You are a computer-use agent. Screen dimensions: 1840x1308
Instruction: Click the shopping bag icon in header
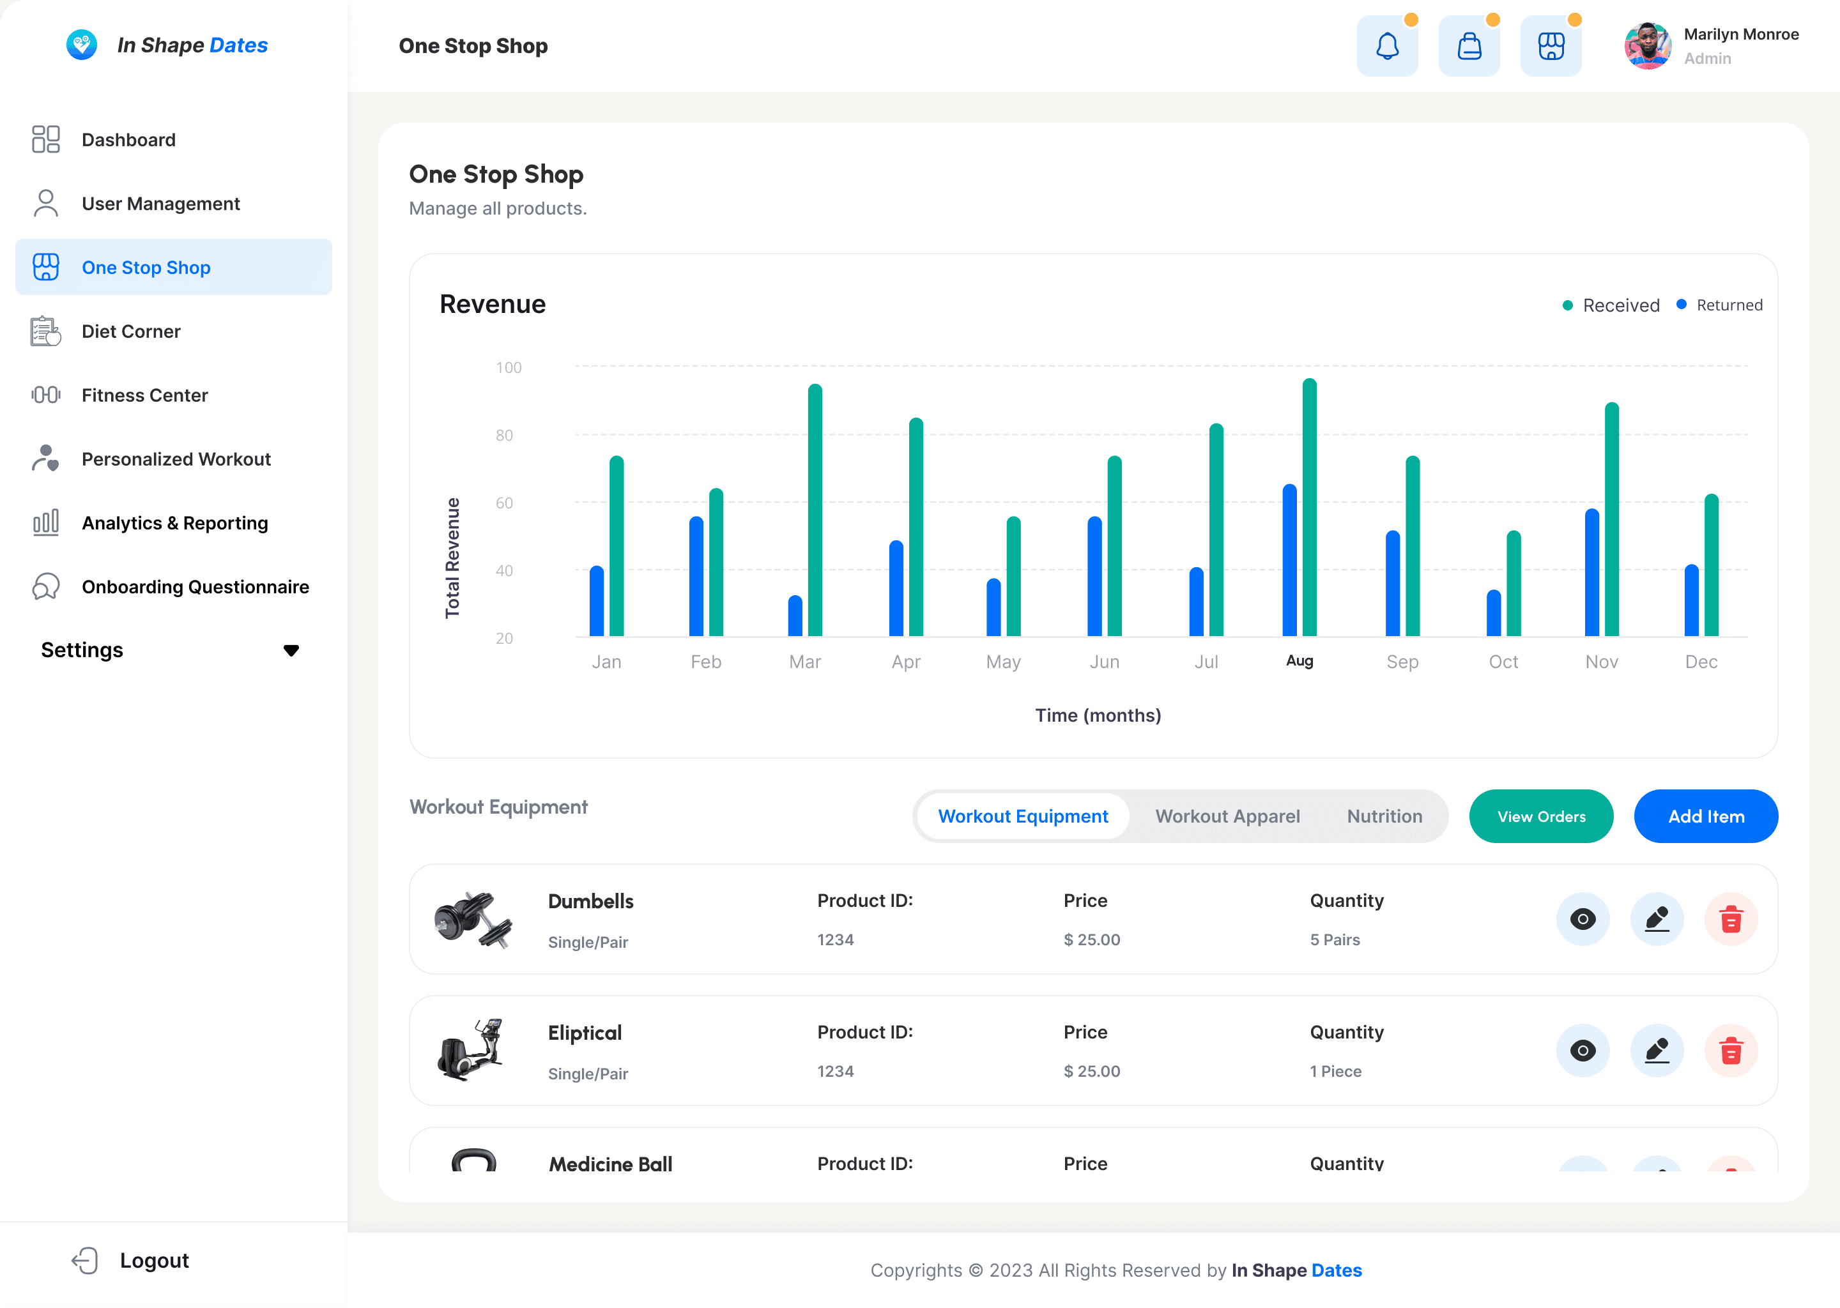point(1469,46)
